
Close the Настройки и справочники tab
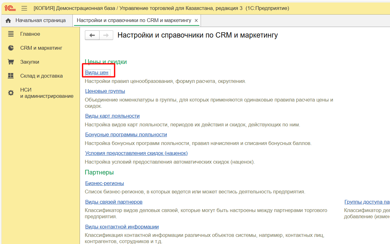coord(196,20)
